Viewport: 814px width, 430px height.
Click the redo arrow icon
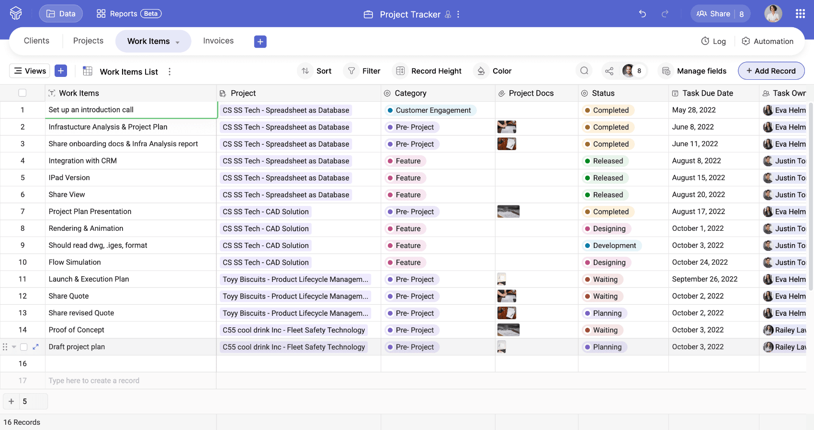[x=665, y=14]
